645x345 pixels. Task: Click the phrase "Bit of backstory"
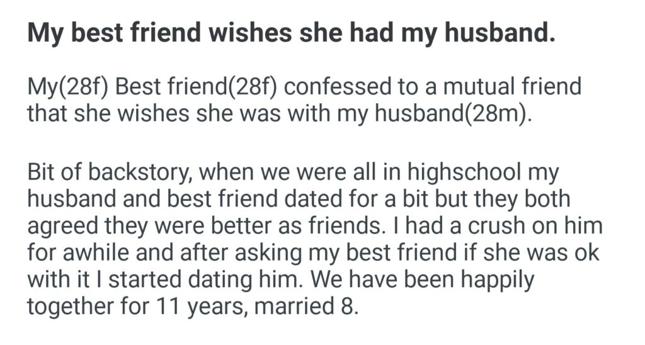click(x=108, y=171)
